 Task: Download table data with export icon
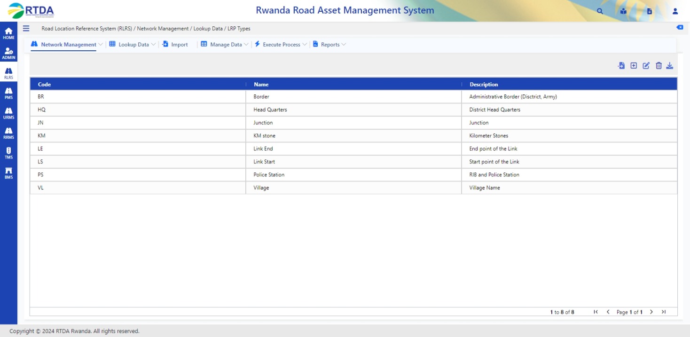tap(670, 66)
